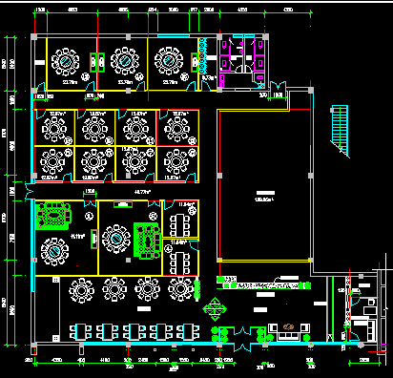Select the cyan window on the top exterior wall
Viewport: 393px width, 378px height.
(x=174, y=36)
